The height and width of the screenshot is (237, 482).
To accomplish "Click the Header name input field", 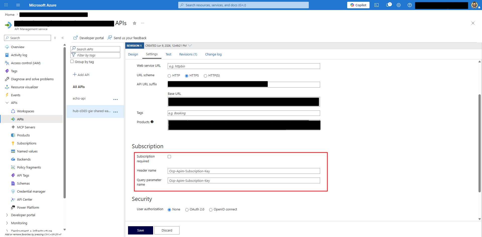I will [244, 171].
